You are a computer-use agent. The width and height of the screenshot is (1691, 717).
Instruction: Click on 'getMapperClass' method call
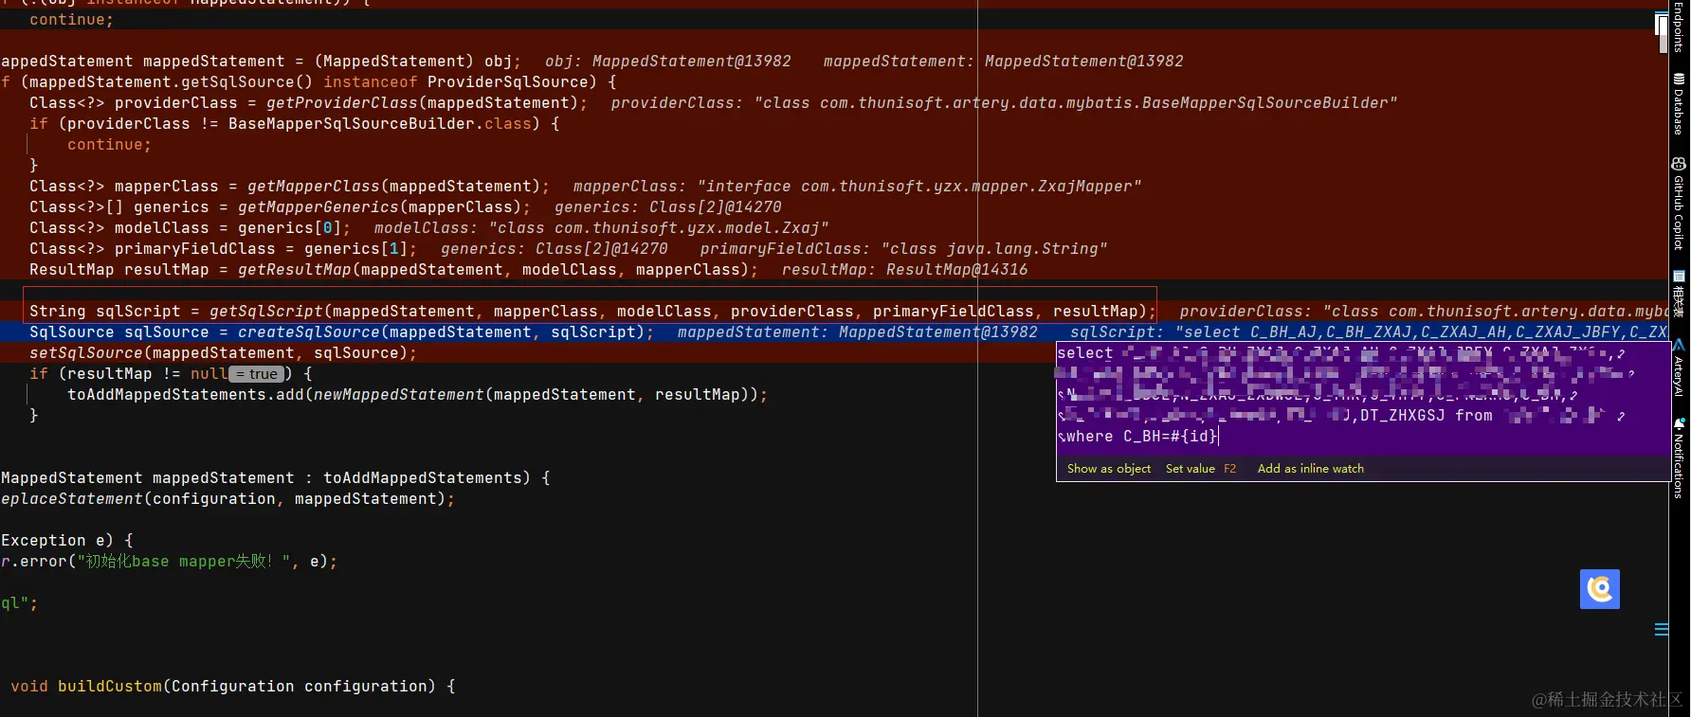(x=314, y=187)
